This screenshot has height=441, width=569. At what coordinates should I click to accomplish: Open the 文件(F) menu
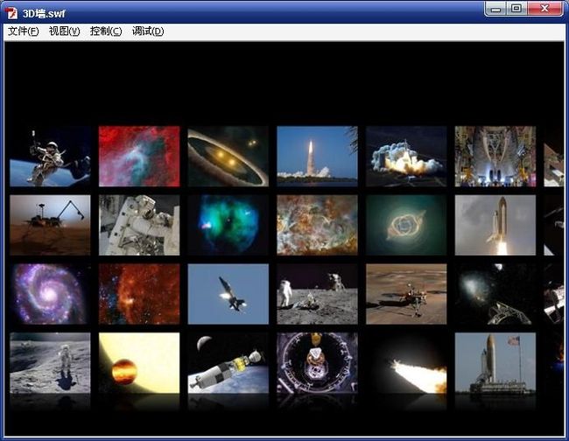pos(24,31)
